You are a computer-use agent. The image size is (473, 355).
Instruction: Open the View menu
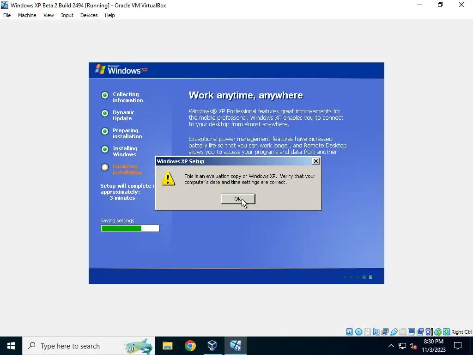click(x=49, y=15)
